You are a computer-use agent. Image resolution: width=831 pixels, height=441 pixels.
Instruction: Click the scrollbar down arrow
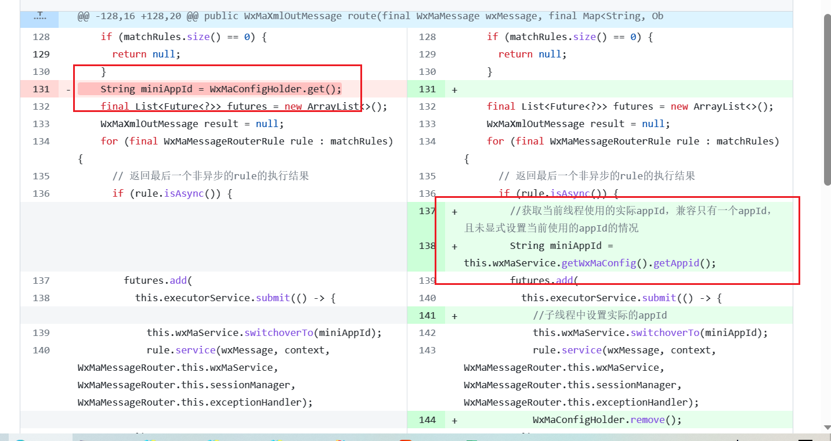(827, 428)
